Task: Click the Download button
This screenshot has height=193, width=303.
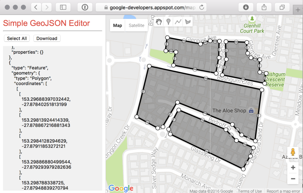Action: coord(47,38)
